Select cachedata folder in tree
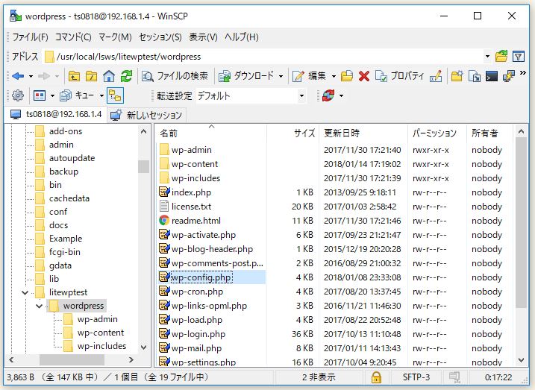The width and height of the screenshot is (535, 390). coord(69,198)
